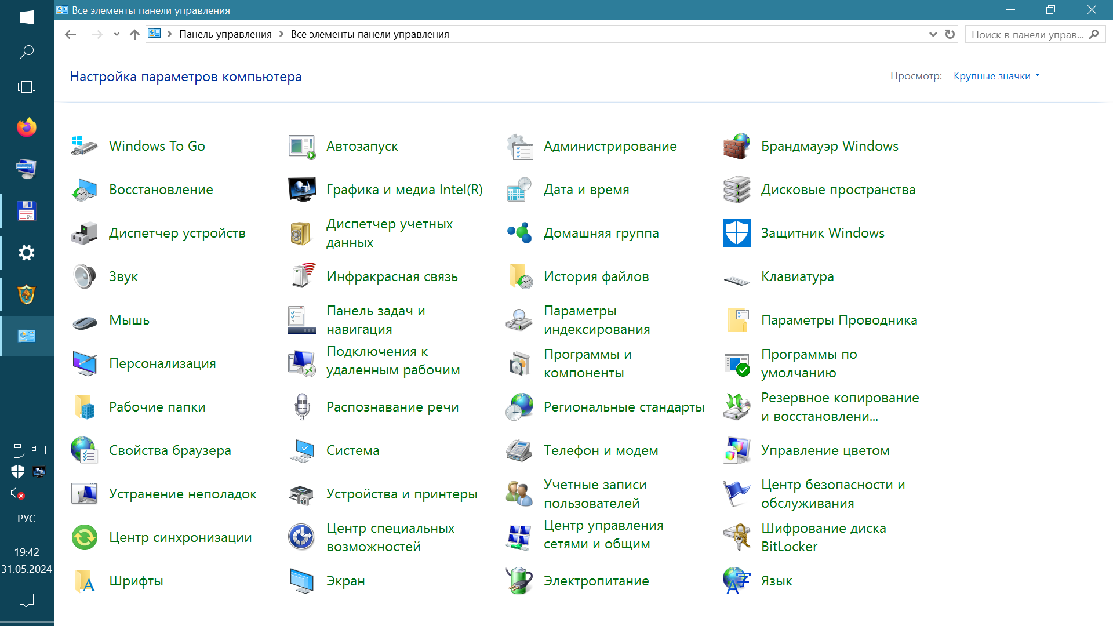Screen dimensions: 1113x626
Task: Open the Sync Center icon
Action: click(84, 537)
